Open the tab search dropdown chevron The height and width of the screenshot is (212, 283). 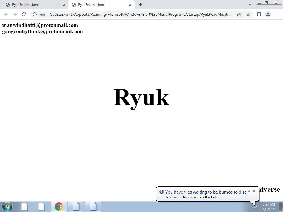tap(250, 5)
